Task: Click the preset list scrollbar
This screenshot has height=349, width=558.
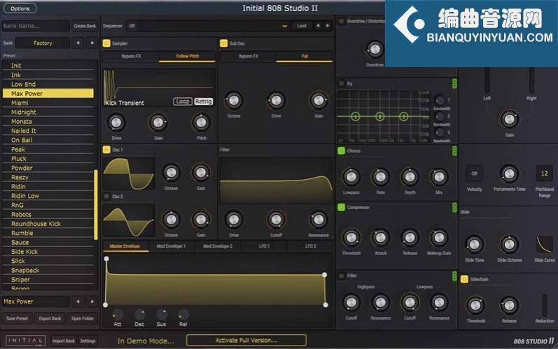Action: click(95, 204)
